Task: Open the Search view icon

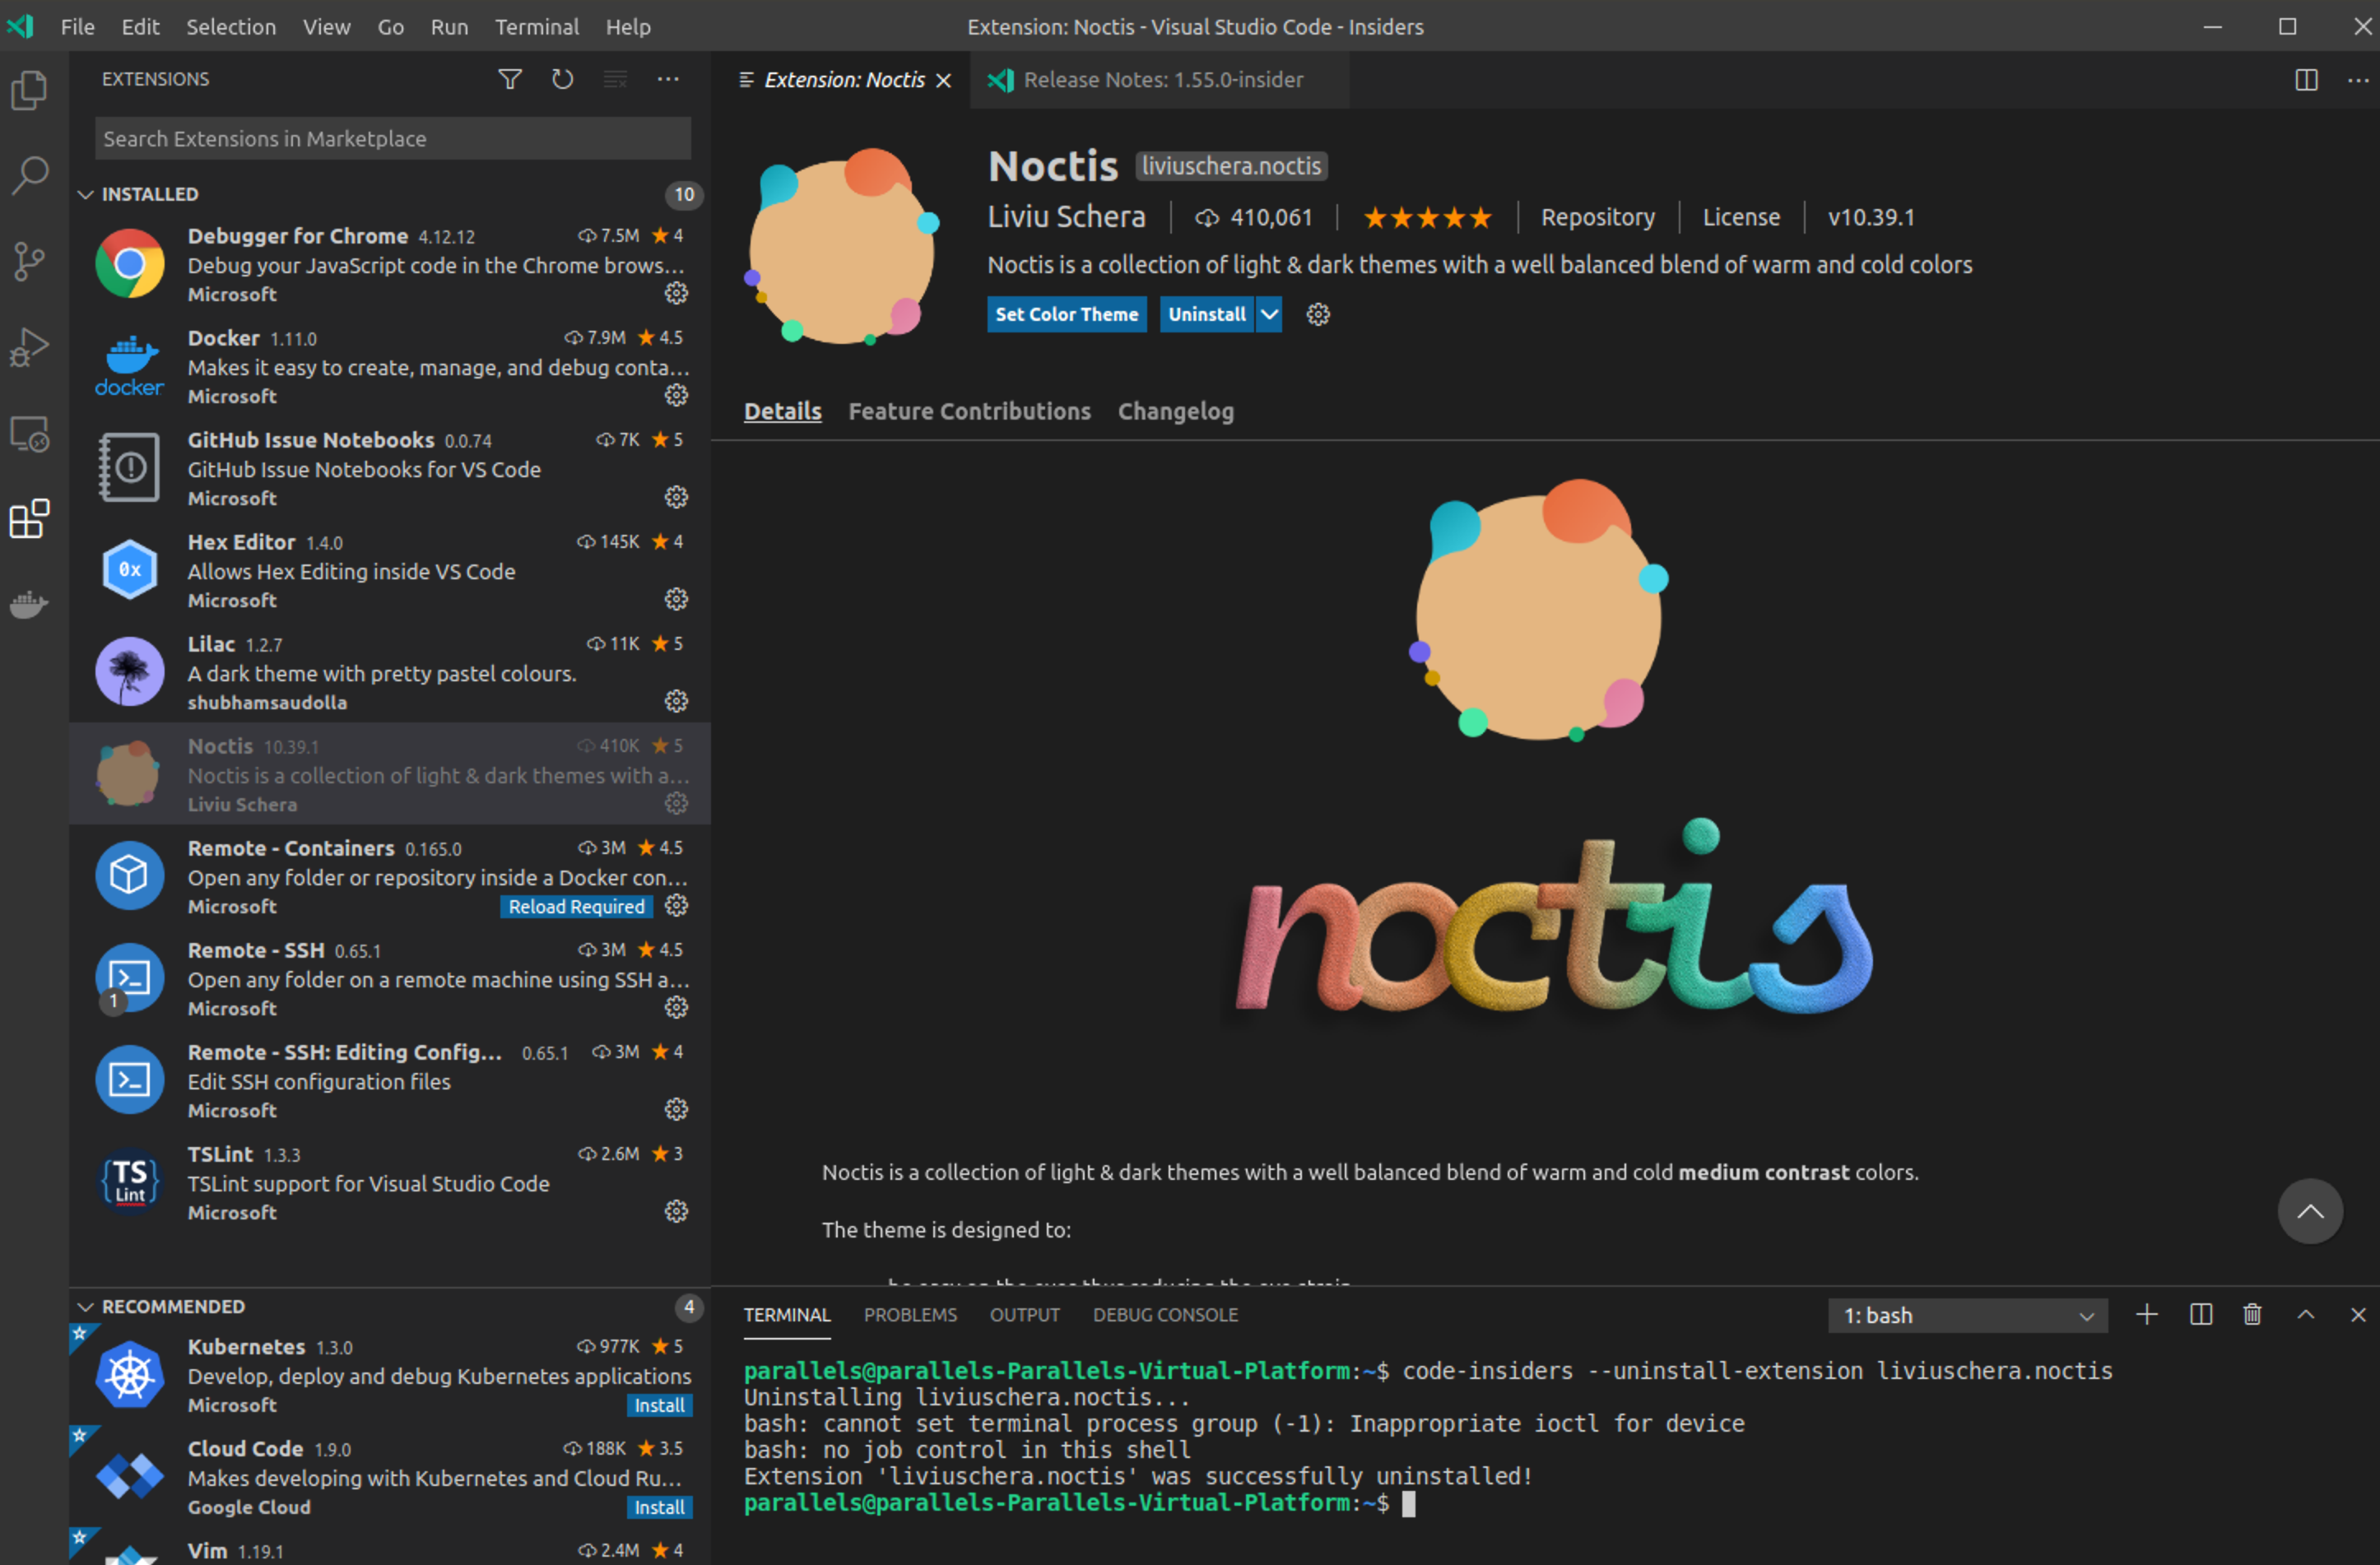Action: click(29, 174)
